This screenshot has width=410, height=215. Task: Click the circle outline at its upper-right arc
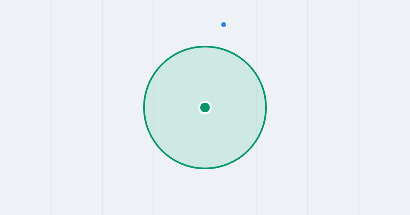248,64
